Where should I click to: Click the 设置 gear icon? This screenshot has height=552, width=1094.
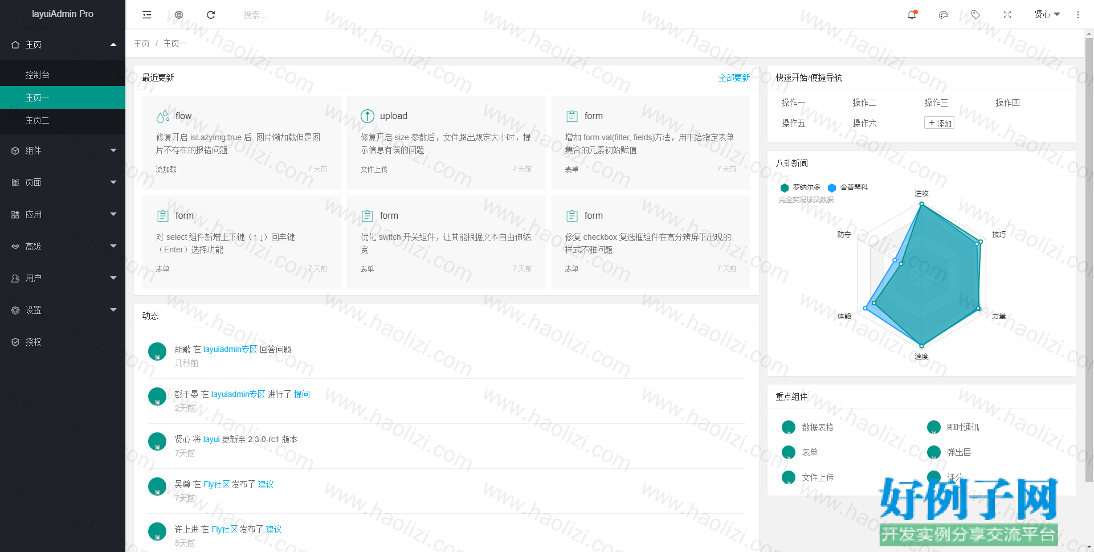(15, 310)
